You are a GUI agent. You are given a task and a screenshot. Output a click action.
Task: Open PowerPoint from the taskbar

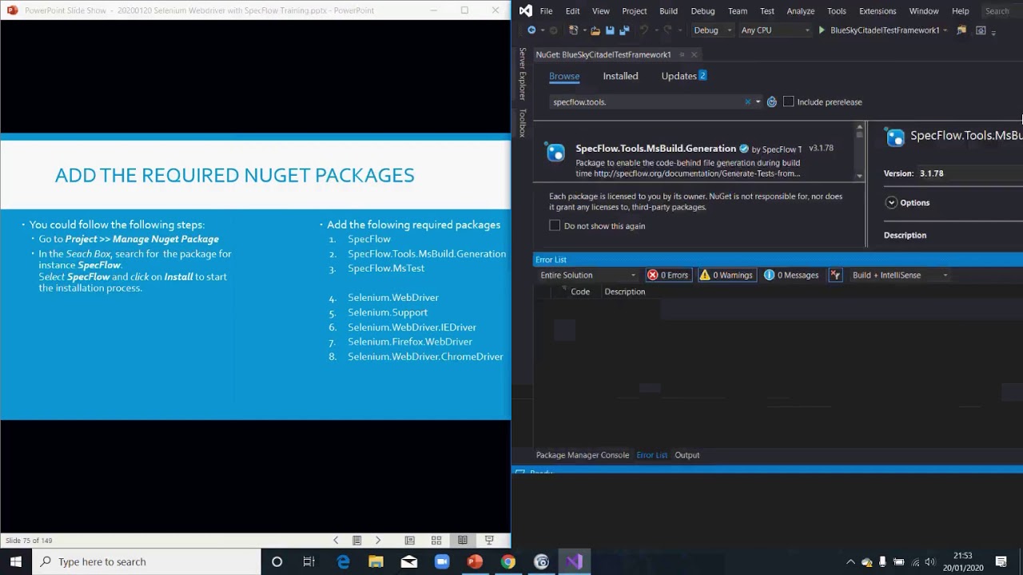pos(475,561)
